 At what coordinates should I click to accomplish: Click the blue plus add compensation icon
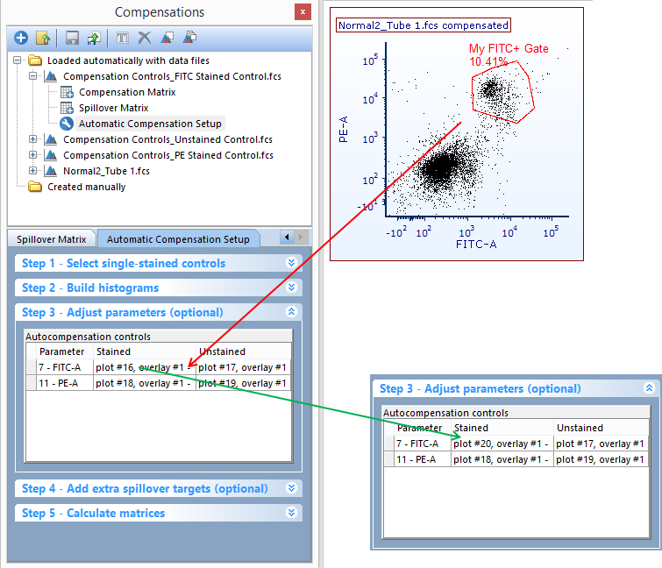[x=21, y=38]
